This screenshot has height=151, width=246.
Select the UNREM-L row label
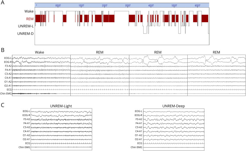pyautogui.click(x=26, y=26)
